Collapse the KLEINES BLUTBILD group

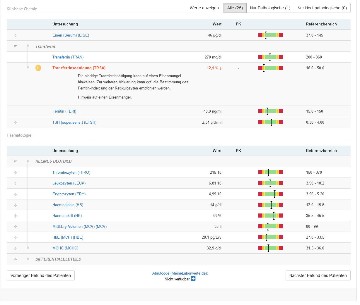pyautogui.click(x=15, y=161)
